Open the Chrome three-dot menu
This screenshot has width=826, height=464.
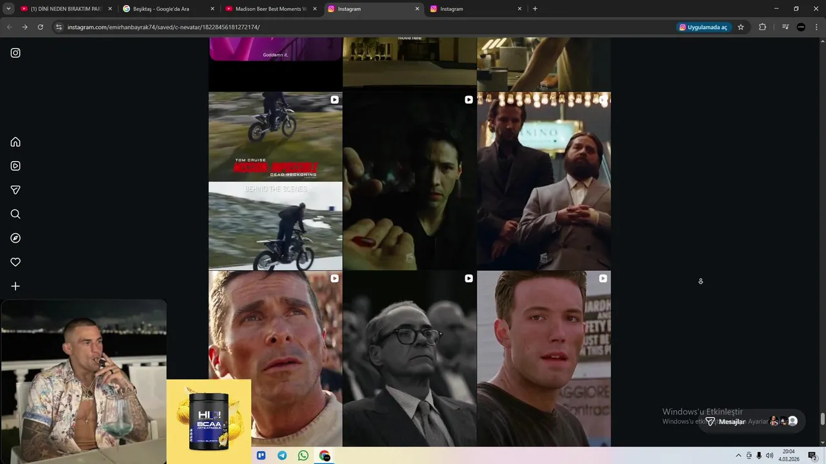(816, 27)
